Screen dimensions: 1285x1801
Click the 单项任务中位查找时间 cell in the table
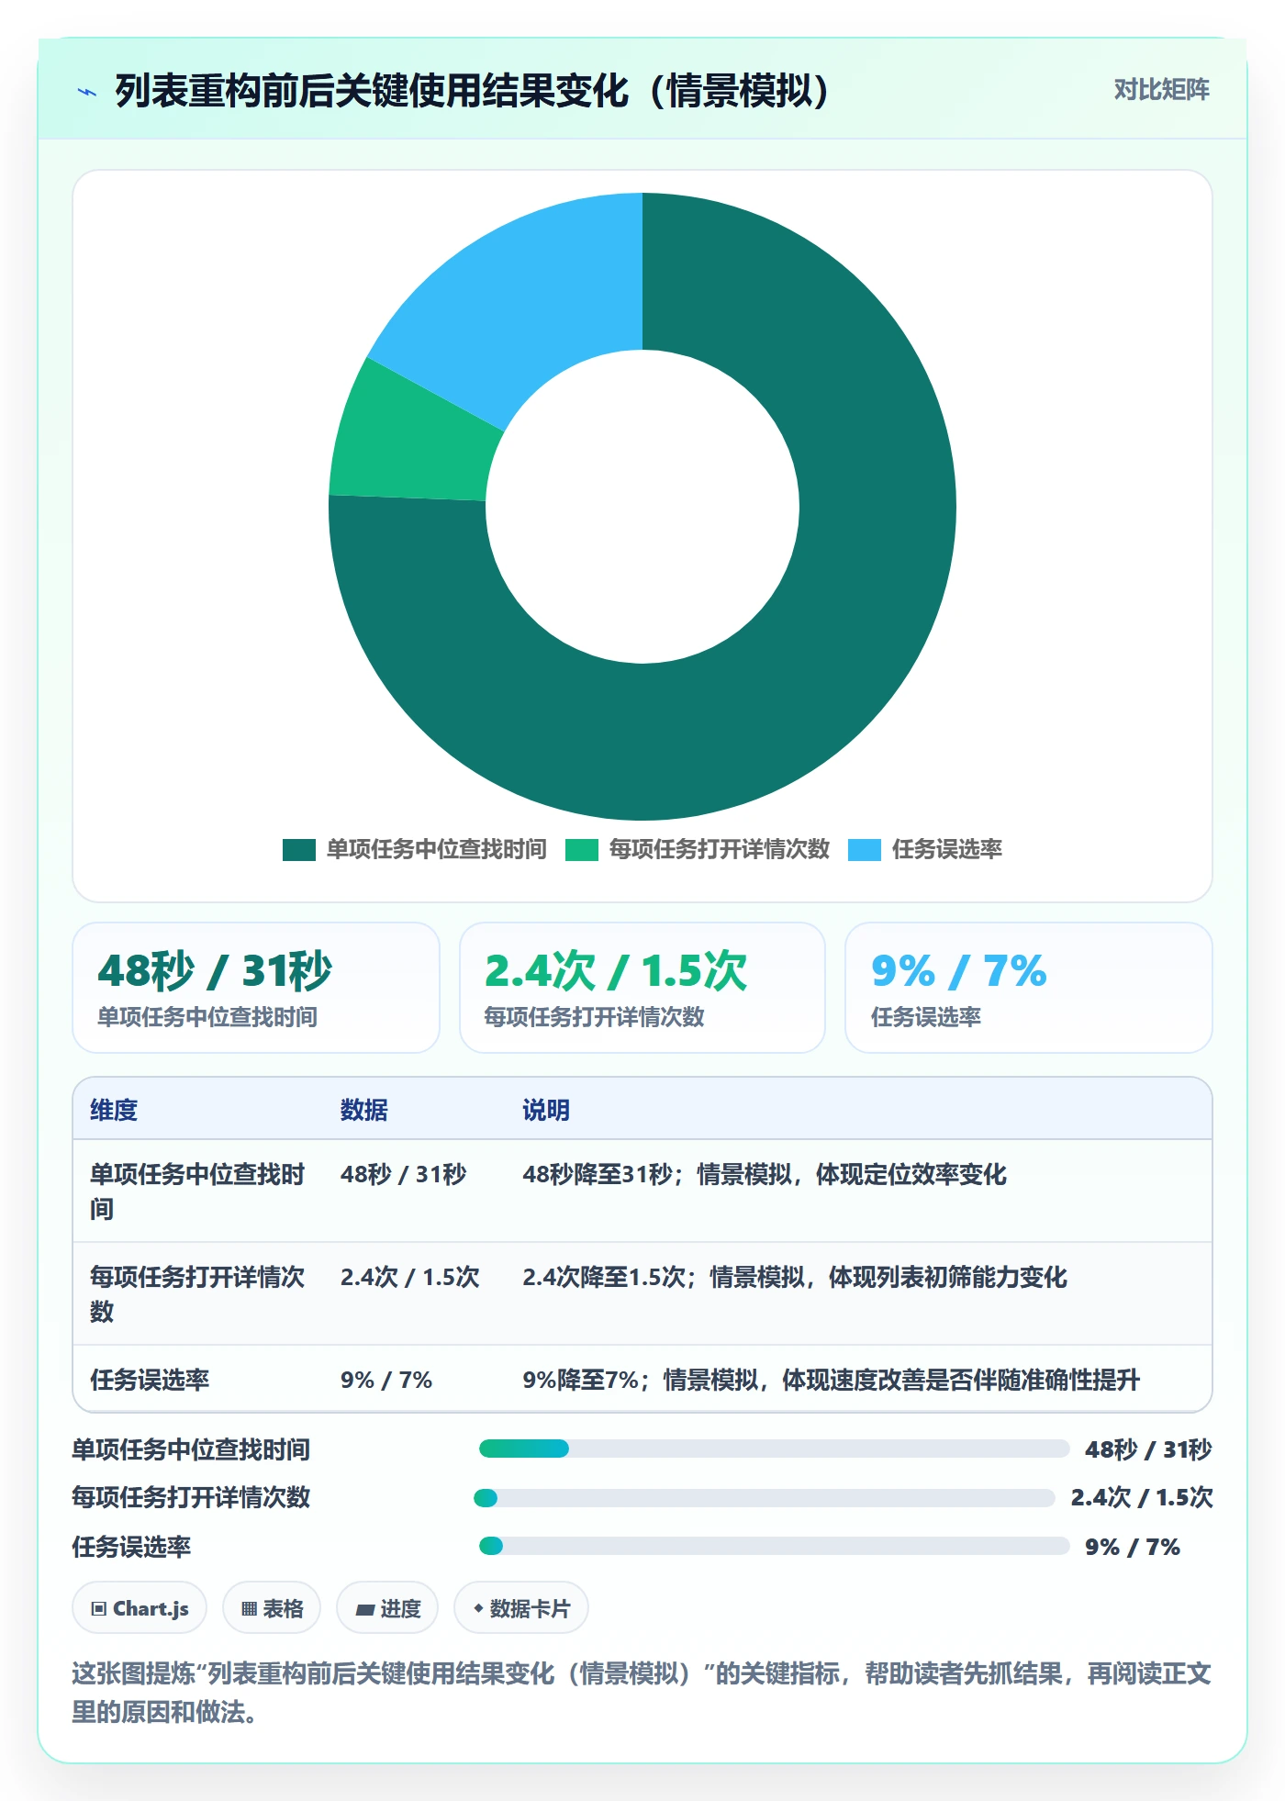197,1191
